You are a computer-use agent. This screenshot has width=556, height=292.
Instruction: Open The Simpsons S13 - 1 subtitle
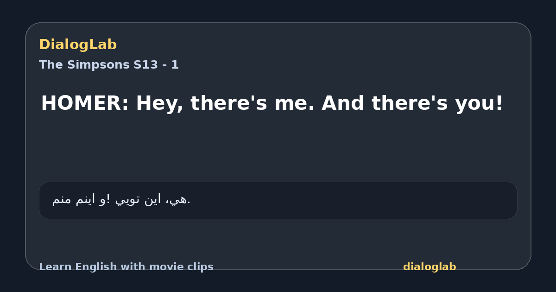109,65
